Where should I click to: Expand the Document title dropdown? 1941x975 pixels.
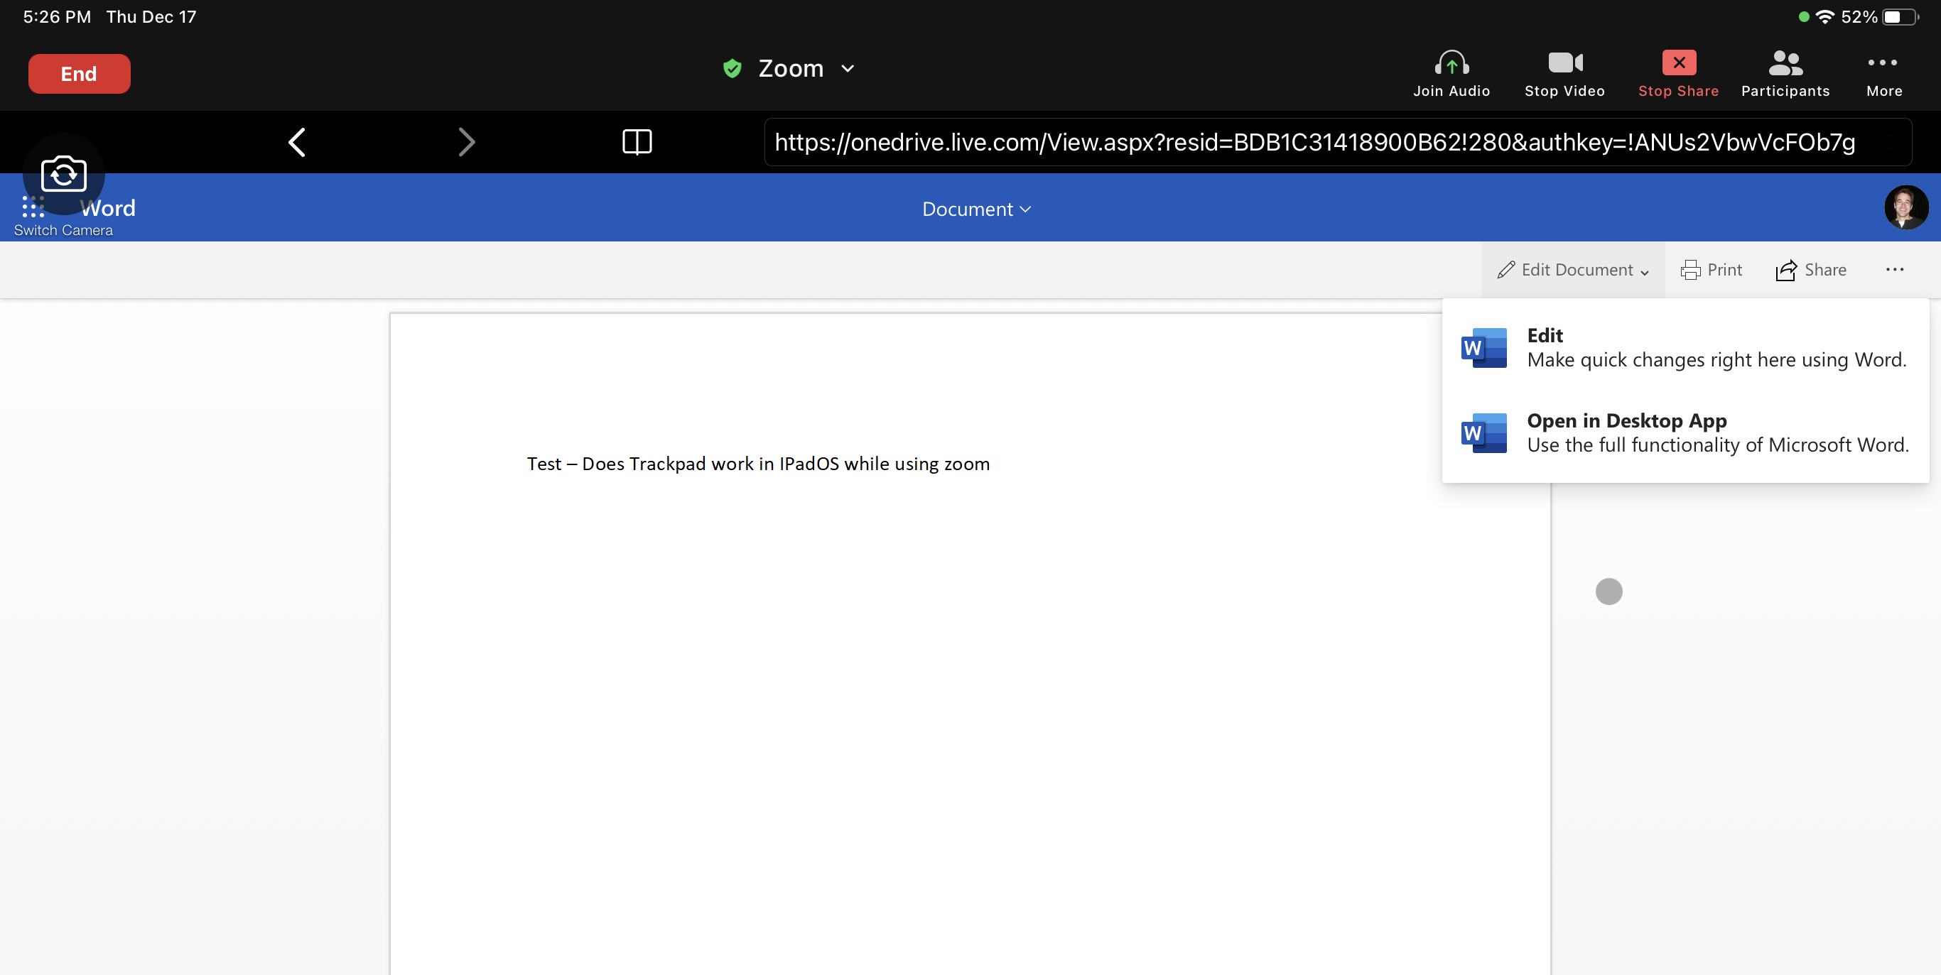coord(975,209)
